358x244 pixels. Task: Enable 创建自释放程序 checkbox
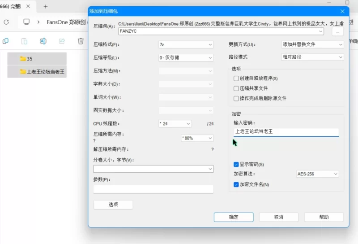pos(236,78)
